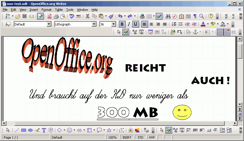
Task: Expand the Paste options dropdown arrow
Action: click(106, 16)
